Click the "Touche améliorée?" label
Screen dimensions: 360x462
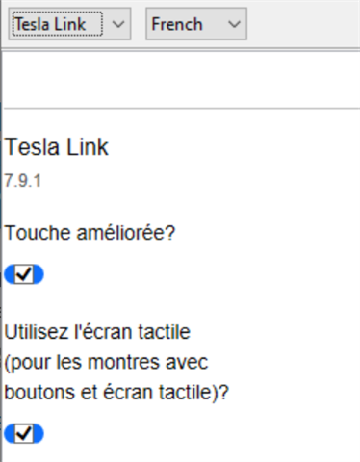coord(90,233)
